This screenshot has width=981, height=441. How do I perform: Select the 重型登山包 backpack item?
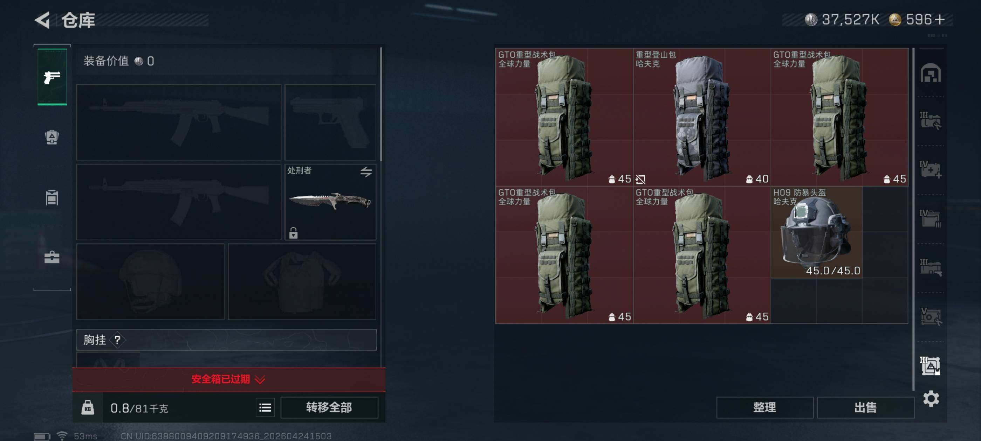702,117
